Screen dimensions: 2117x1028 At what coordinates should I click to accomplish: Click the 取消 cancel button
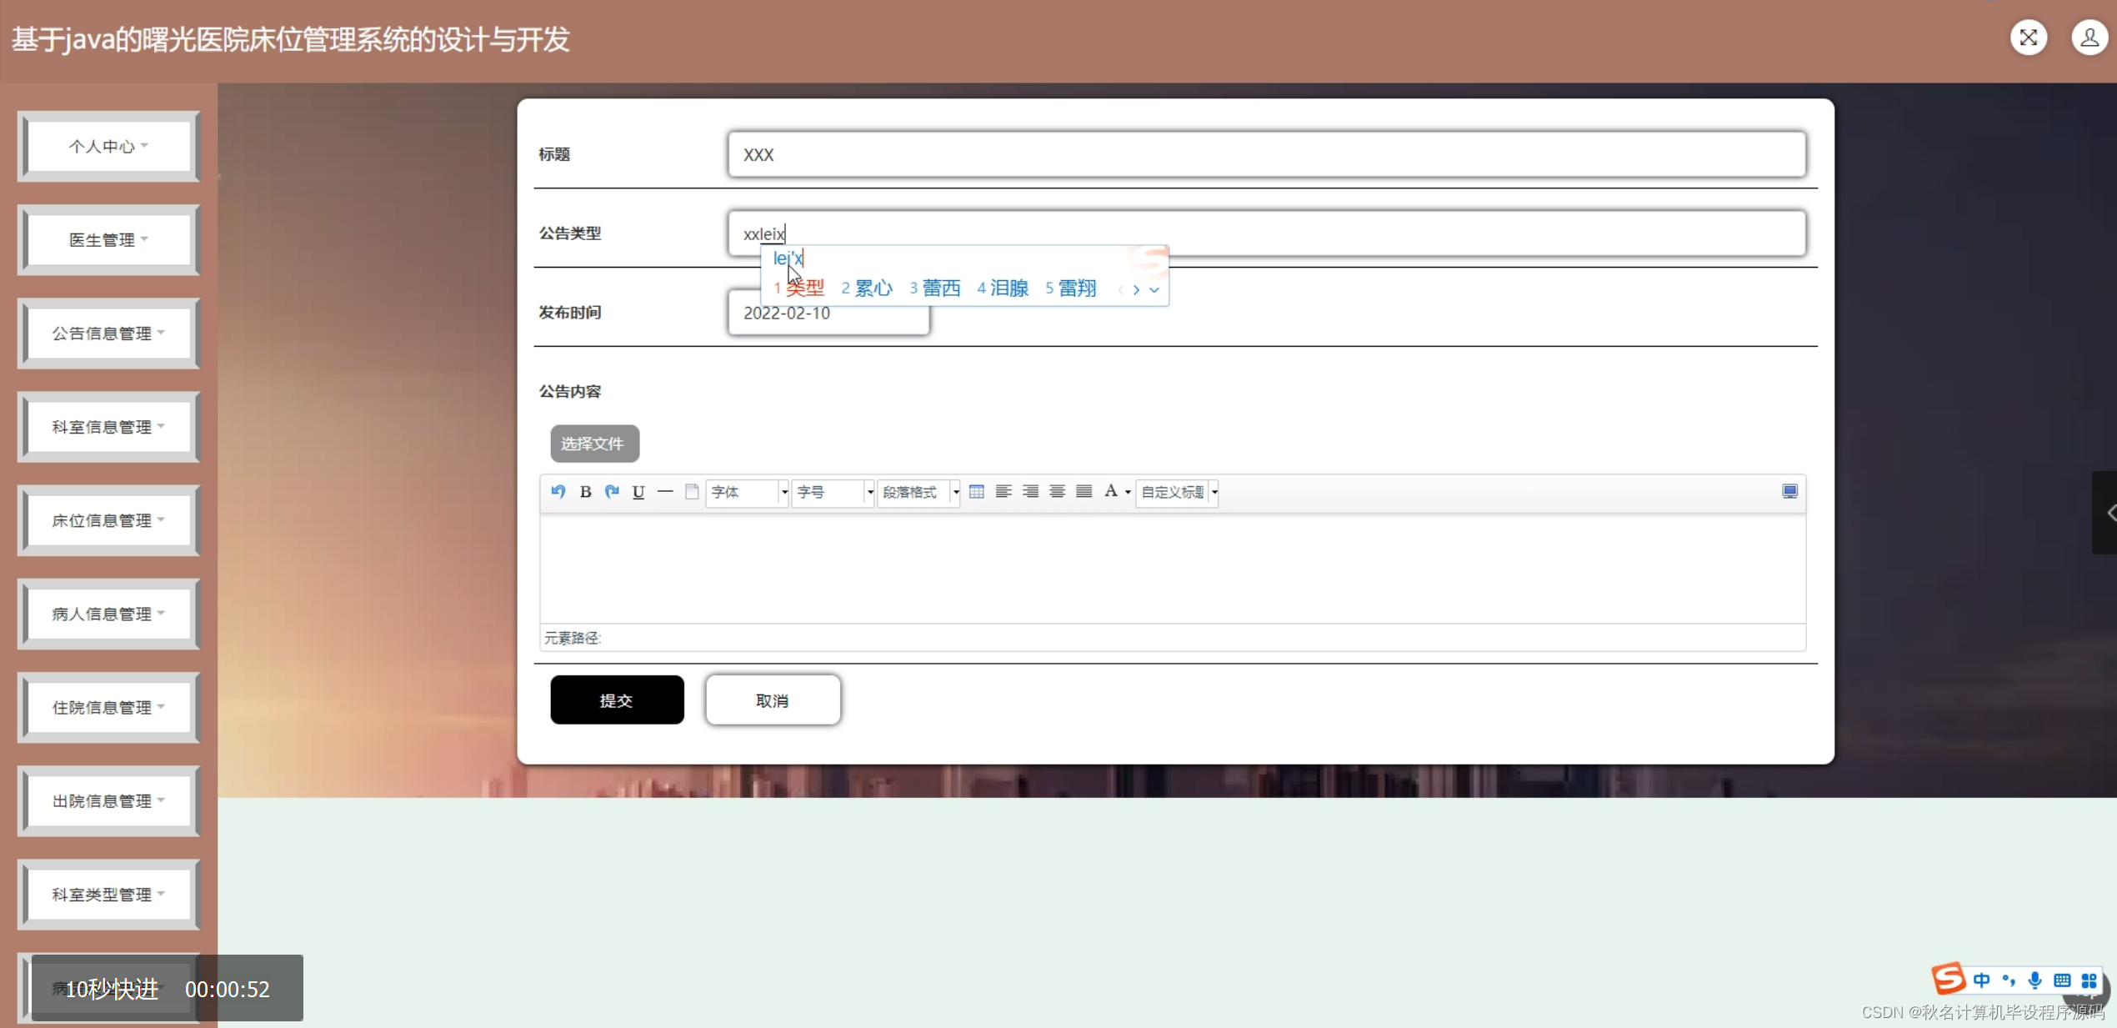[x=772, y=700]
